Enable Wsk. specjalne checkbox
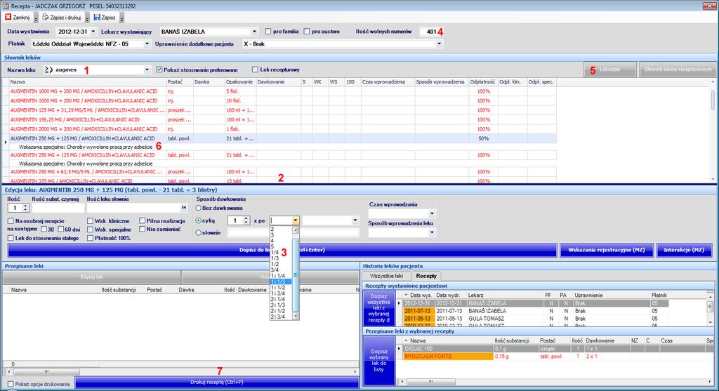719x391 pixels. [90, 229]
